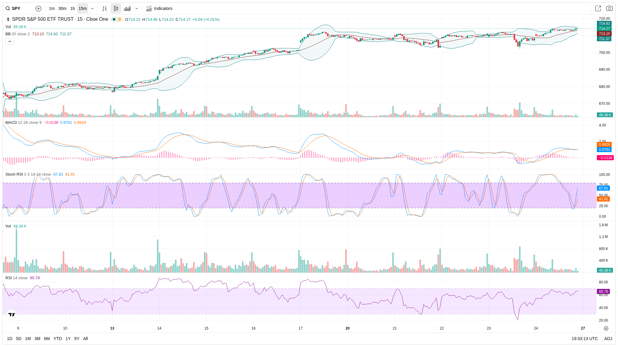Screen dimensions: 618x347
Task: Select the 1Y date range tab
Action: click(68, 339)
